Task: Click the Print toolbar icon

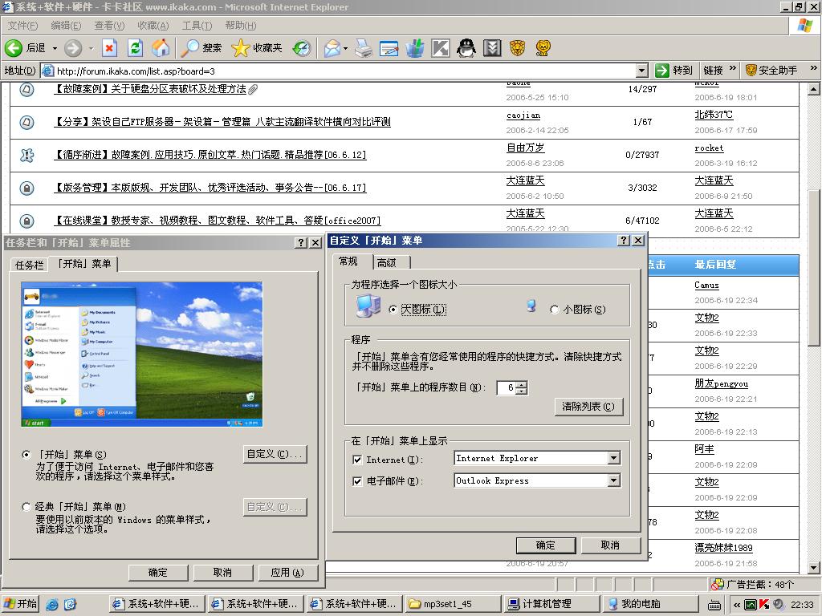Action: click(x=364, y=48)
